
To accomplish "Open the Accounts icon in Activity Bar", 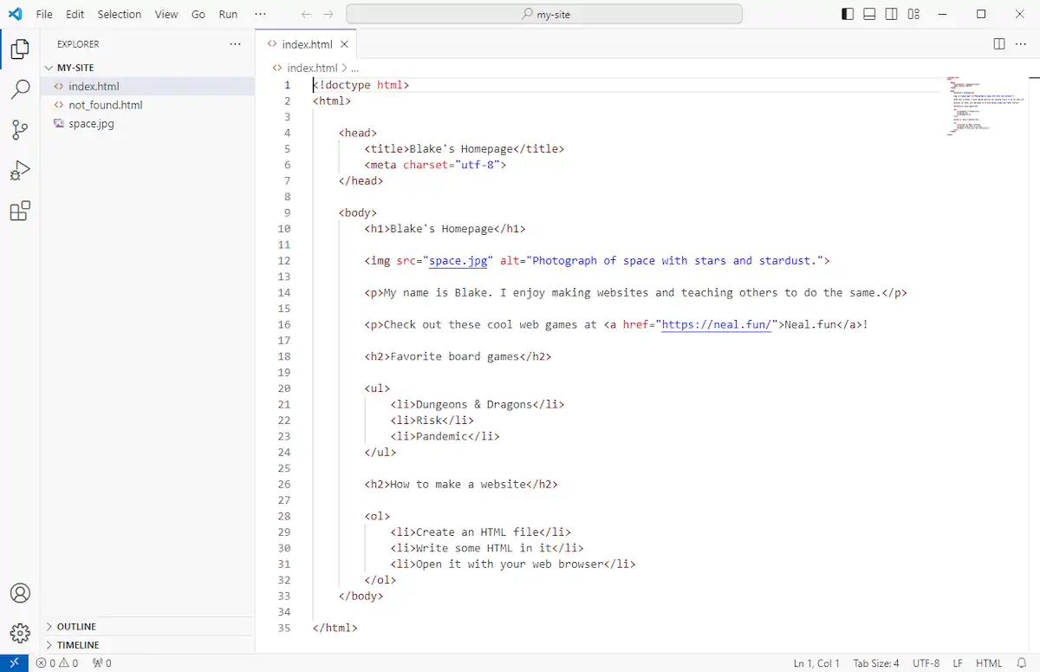I will point(20,593).
